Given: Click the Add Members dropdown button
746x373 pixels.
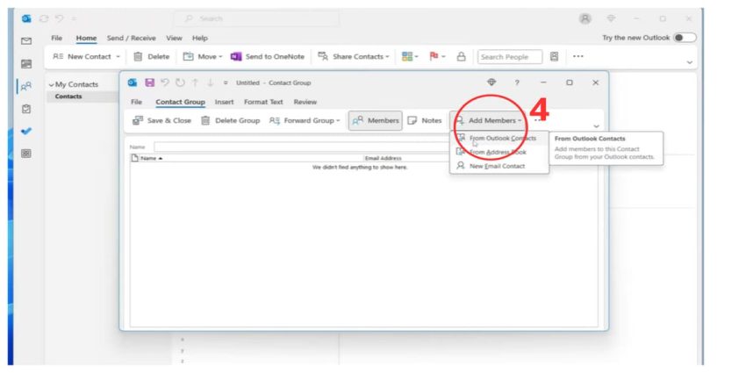Looking at the screenshot, I should pyautogui.click(x=488, y=121).
